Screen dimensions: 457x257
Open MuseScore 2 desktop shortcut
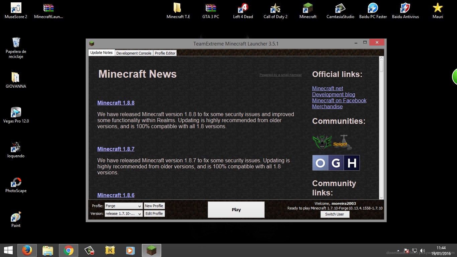click(16, 10)
